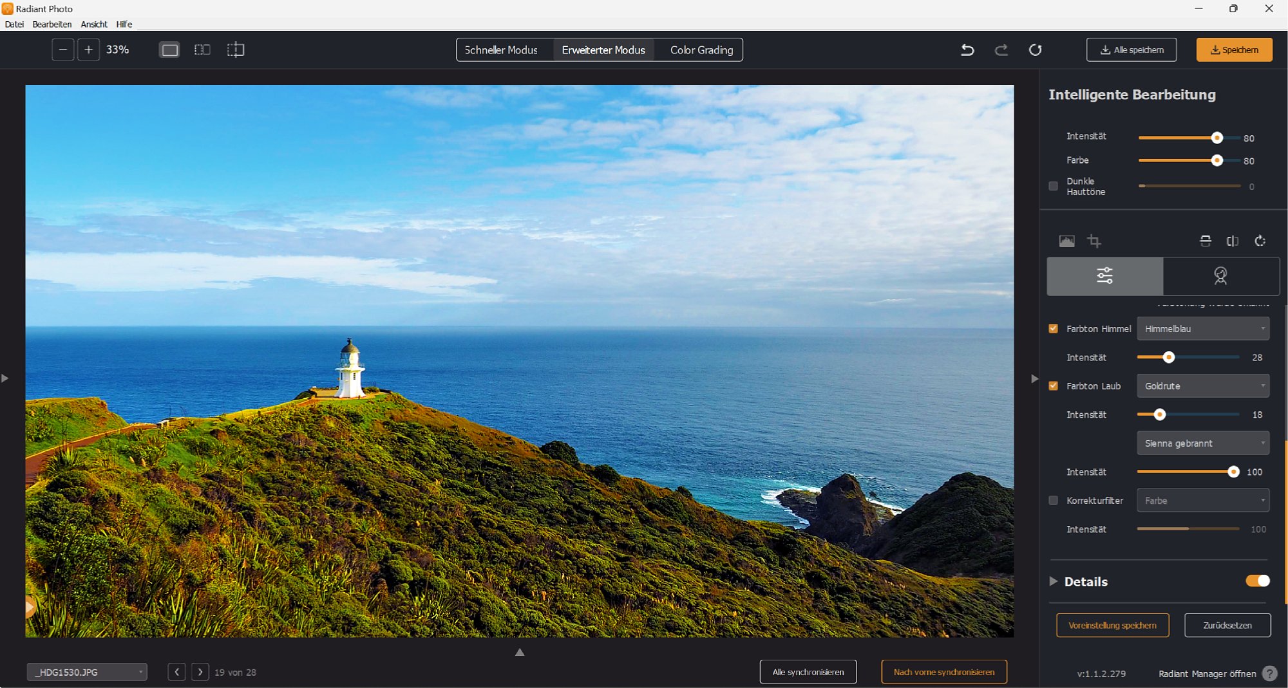The width and height of the screenshot is (1288, 688).
Task: Click the Zurücksetzen button
Action: [1227, 625]
